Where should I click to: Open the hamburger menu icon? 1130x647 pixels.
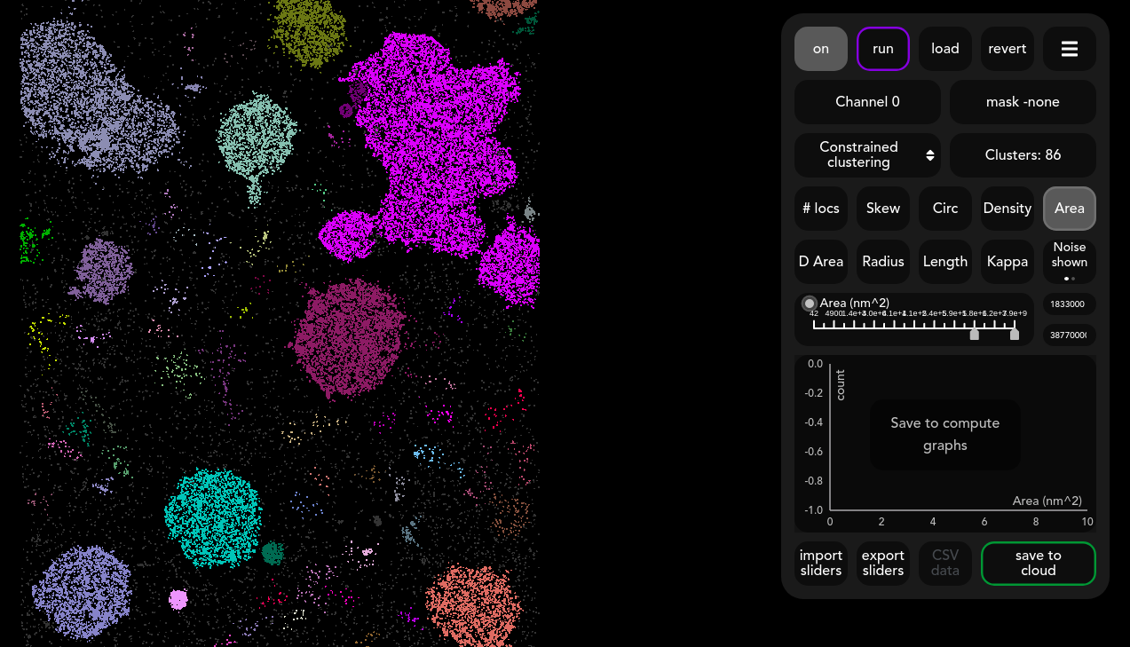pos(1069,49)
